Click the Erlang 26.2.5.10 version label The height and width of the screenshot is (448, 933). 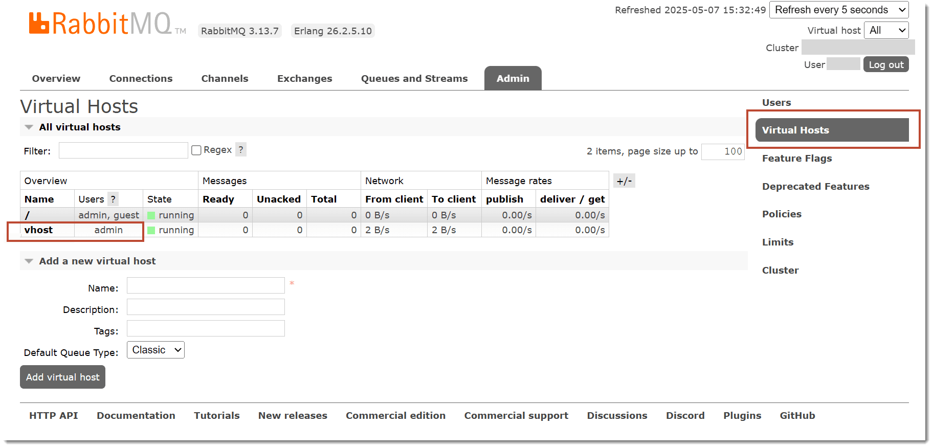coord(333,31)
